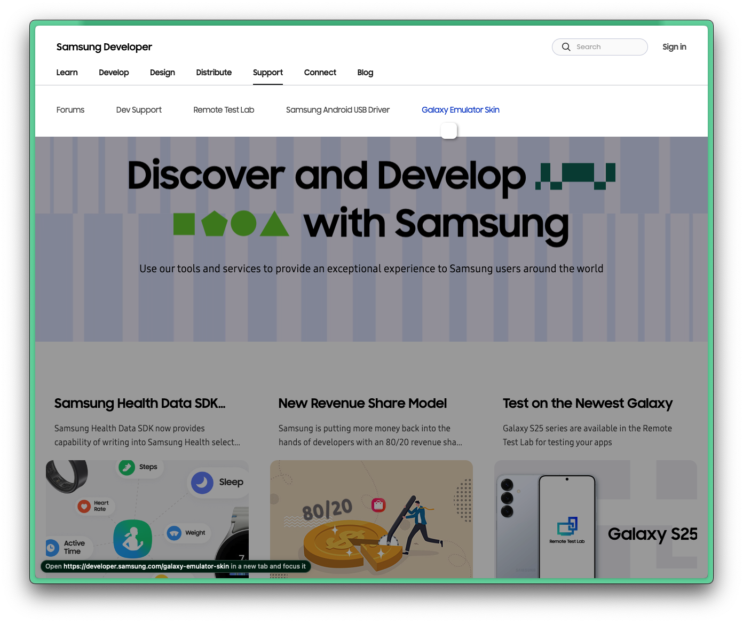Go to Forums in Support submenu
This screenshot has width=743, height=623.
click(x=70, y=110)
